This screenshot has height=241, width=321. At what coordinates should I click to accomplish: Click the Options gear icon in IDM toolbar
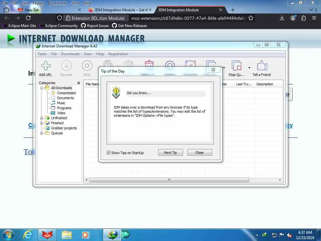coord(170,63)
